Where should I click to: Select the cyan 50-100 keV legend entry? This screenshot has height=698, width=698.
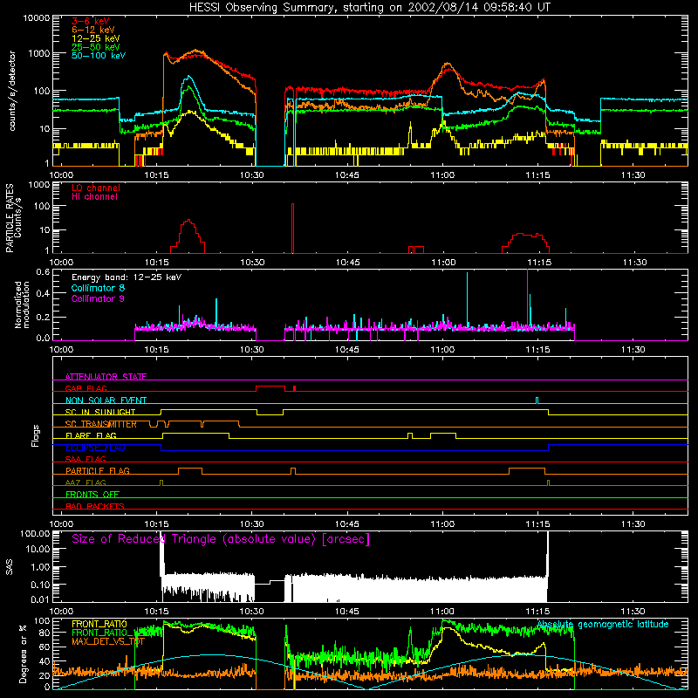tap(99, 56)
